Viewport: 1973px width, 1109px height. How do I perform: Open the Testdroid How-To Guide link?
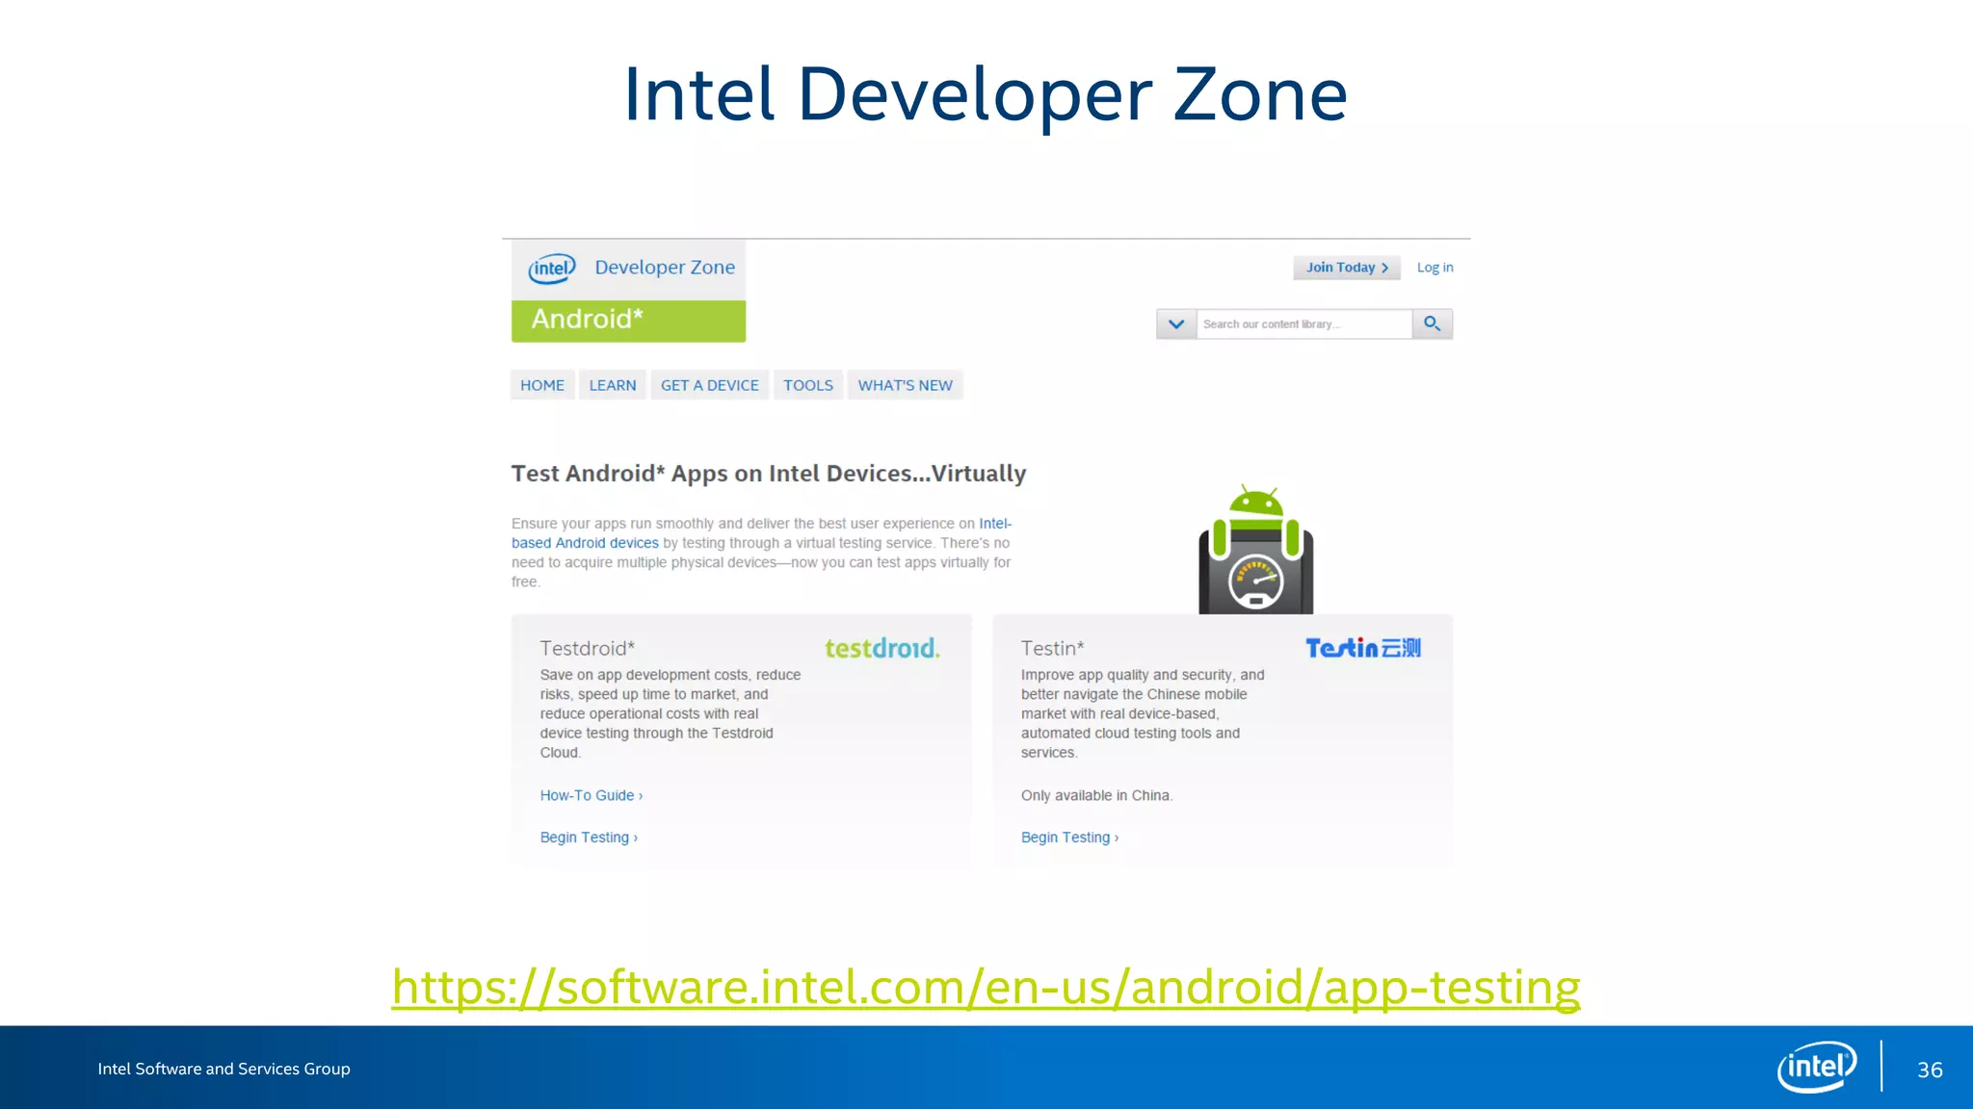click(x=592, y=795)
